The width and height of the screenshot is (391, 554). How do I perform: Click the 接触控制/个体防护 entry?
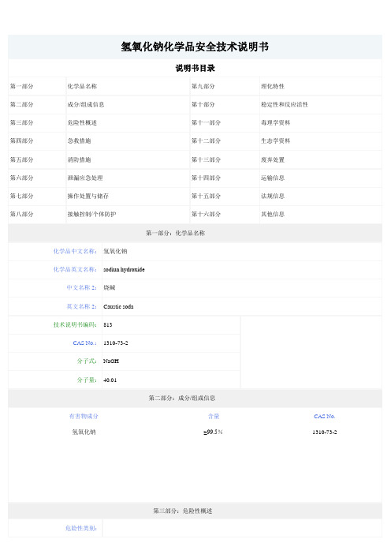pyautogui.click(x=91, y=214)
